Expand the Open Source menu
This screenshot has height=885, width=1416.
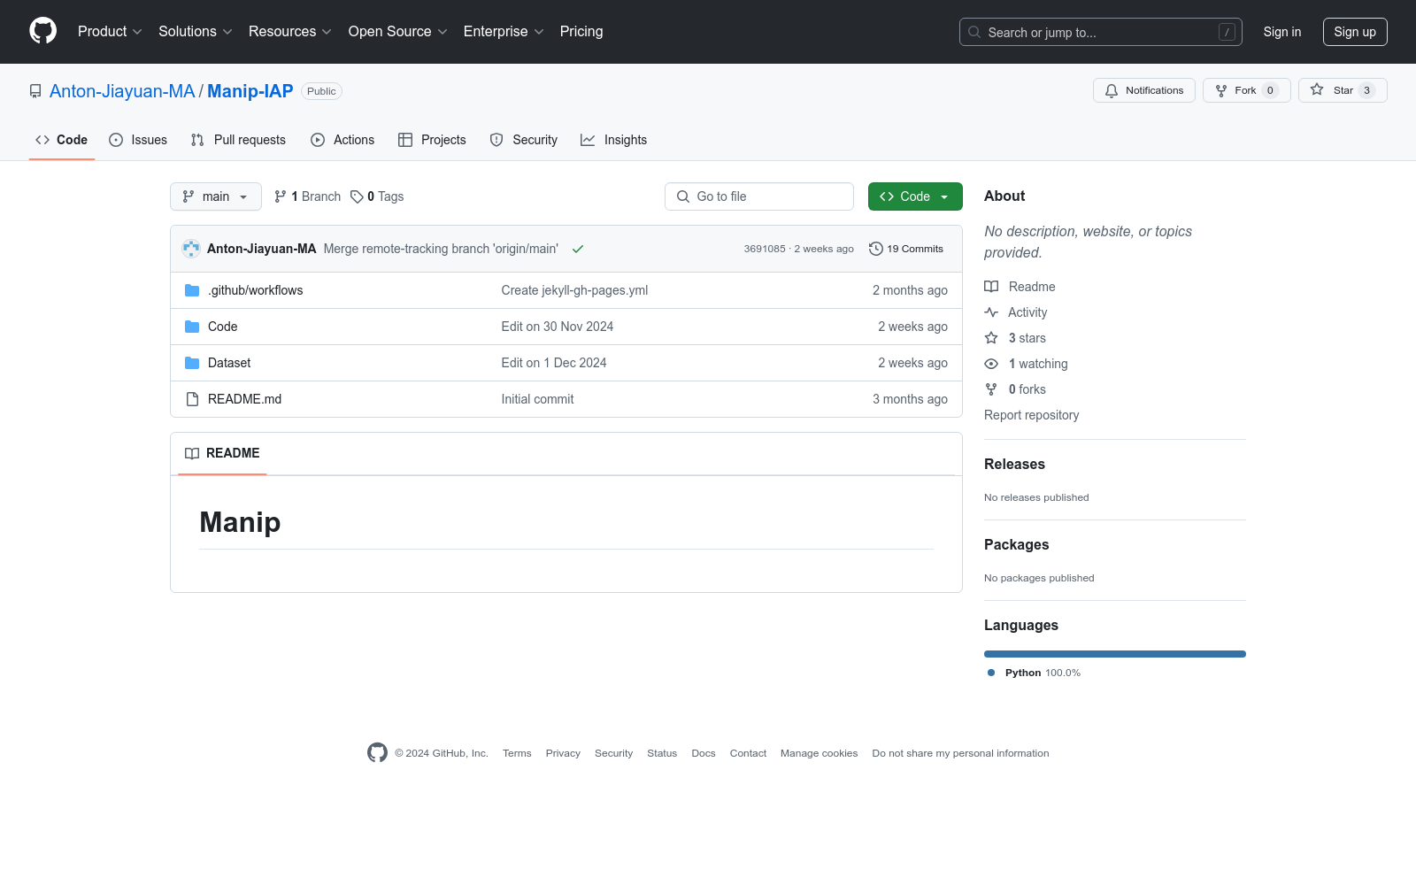coord(398,32)
